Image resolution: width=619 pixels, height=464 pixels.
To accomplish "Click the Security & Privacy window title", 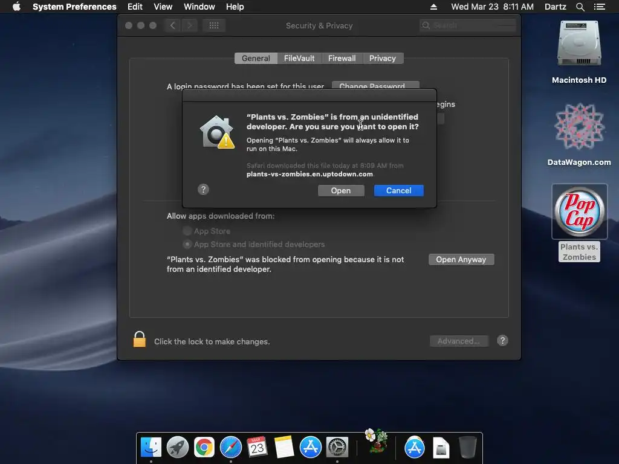I will pos(319,25).
